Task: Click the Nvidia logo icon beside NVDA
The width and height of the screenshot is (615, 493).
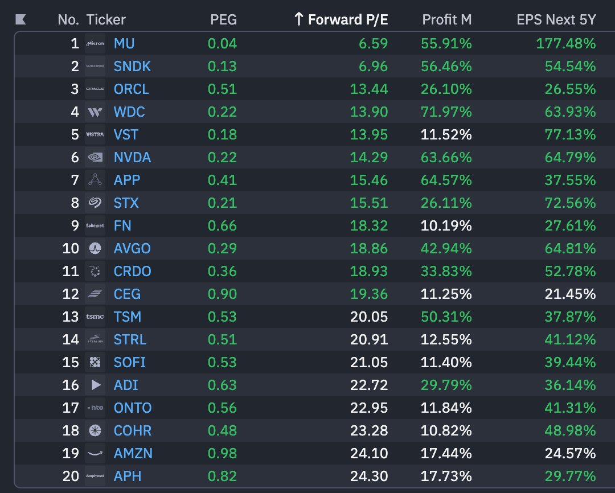Action: (x=95, y=157)
